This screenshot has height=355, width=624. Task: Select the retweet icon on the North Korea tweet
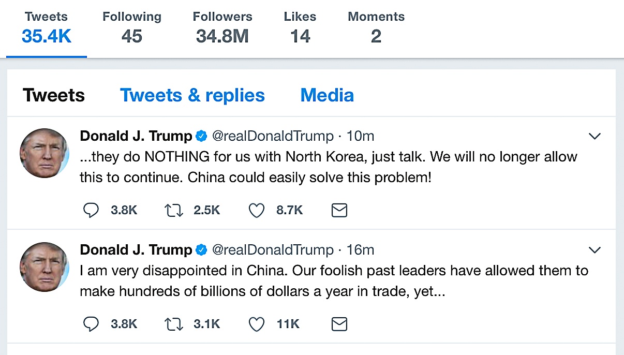point(174,210)
